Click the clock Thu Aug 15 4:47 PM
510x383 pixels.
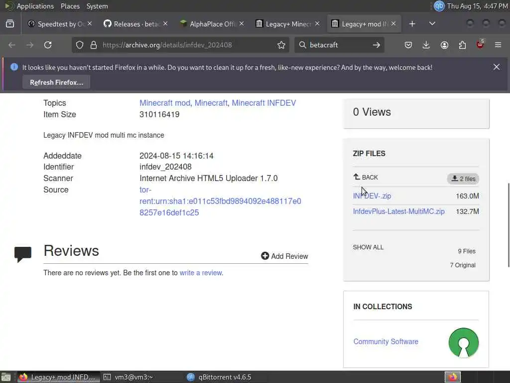tap(478, 6)
